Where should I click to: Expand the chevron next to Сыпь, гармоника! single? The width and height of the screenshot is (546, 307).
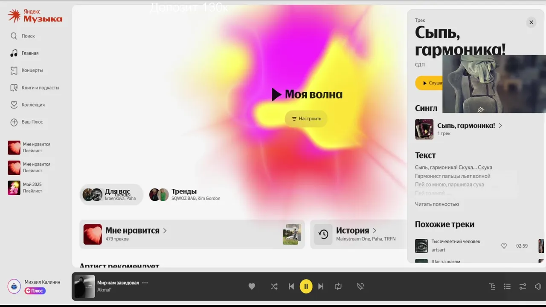click(x=500, y=125)
